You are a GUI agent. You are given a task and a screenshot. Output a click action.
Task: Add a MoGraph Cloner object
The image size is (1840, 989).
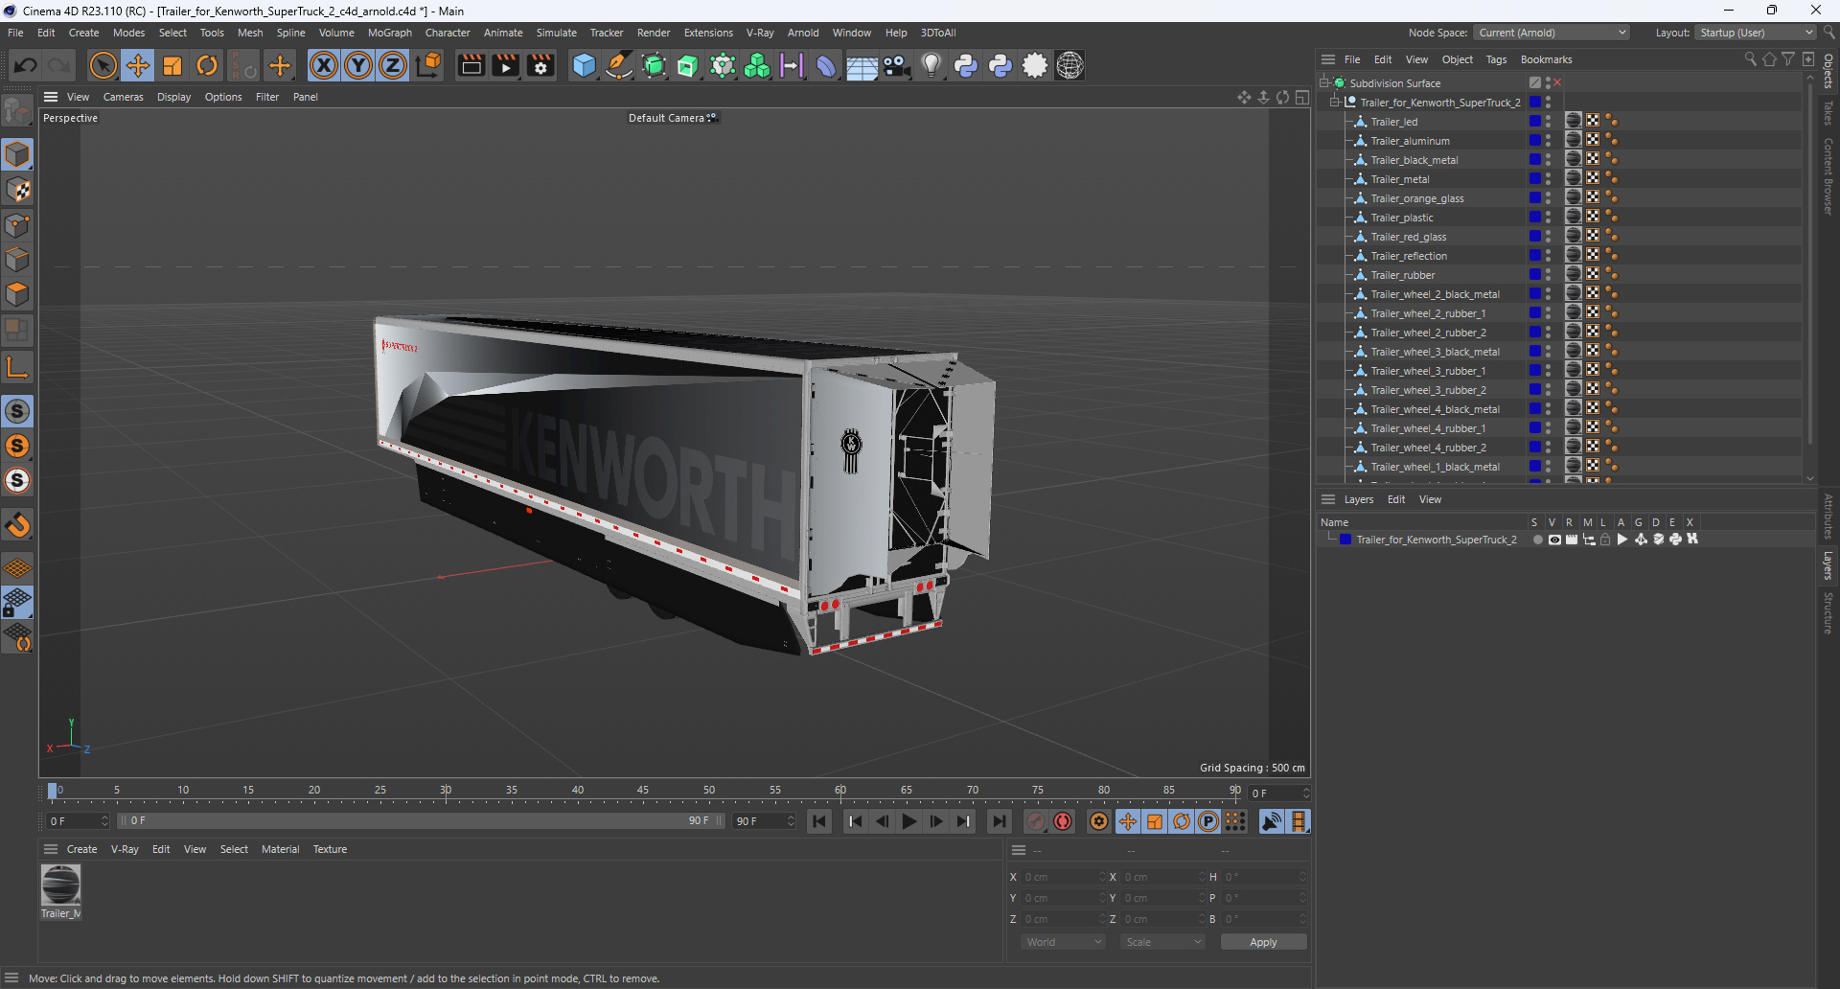click(757, 65)
